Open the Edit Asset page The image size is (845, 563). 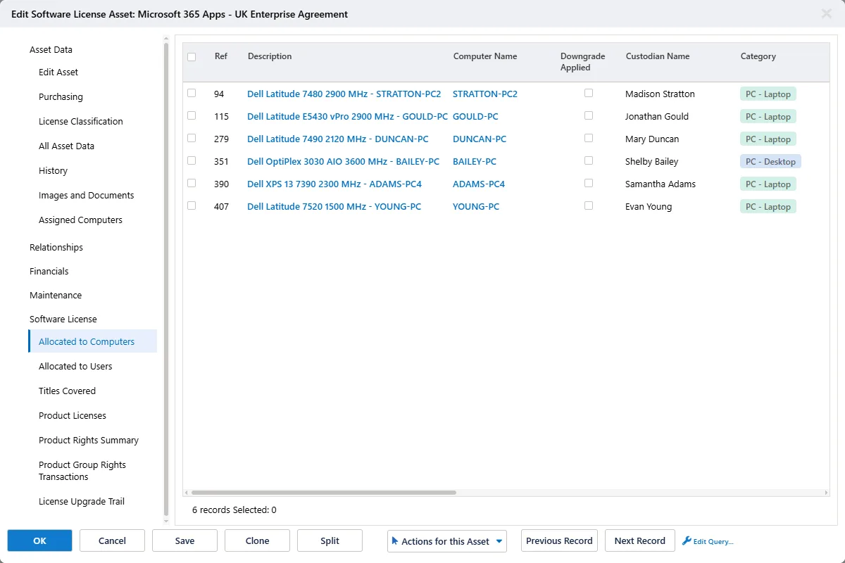coord(58,72)
